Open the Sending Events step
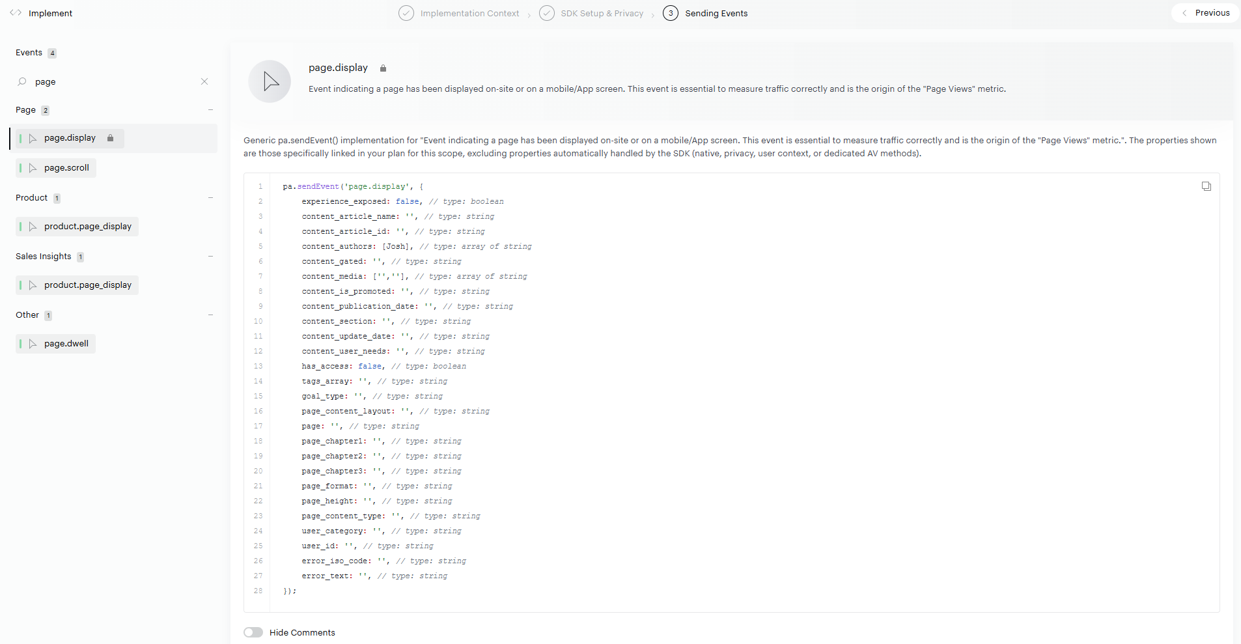 pyautogui.click(x=716, y=13)
